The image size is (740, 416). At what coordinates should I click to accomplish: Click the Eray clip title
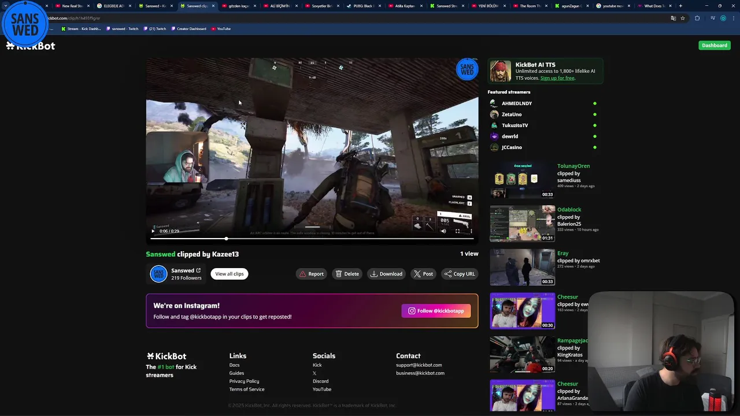pyautogui.click(x=563, y=253)
